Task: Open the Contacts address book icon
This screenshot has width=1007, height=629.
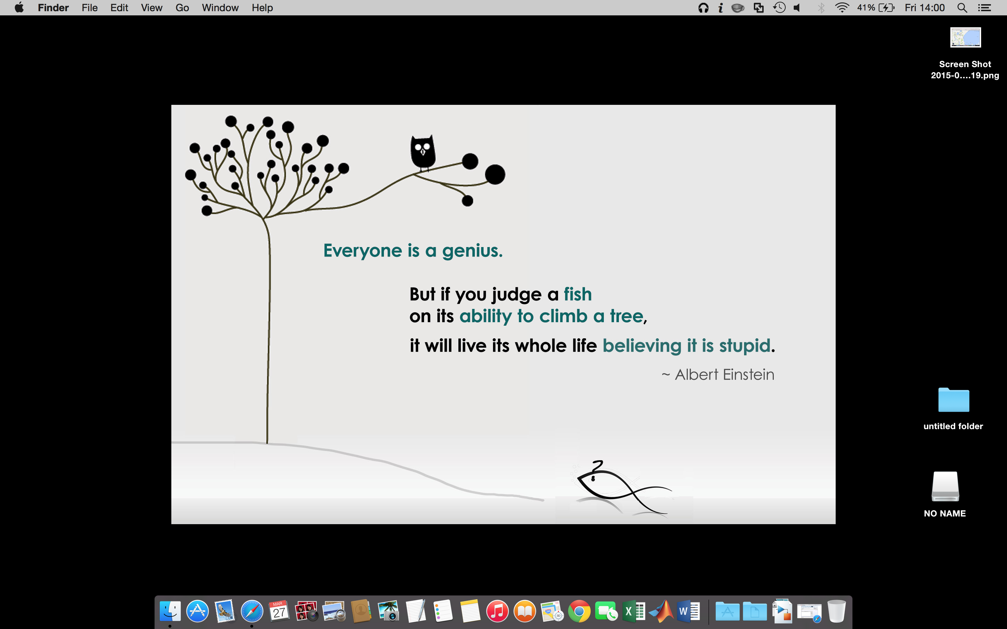Action: point(361,611)
